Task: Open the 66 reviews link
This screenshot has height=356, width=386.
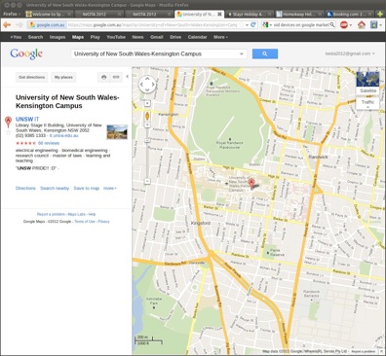Action: click(49, 143)
